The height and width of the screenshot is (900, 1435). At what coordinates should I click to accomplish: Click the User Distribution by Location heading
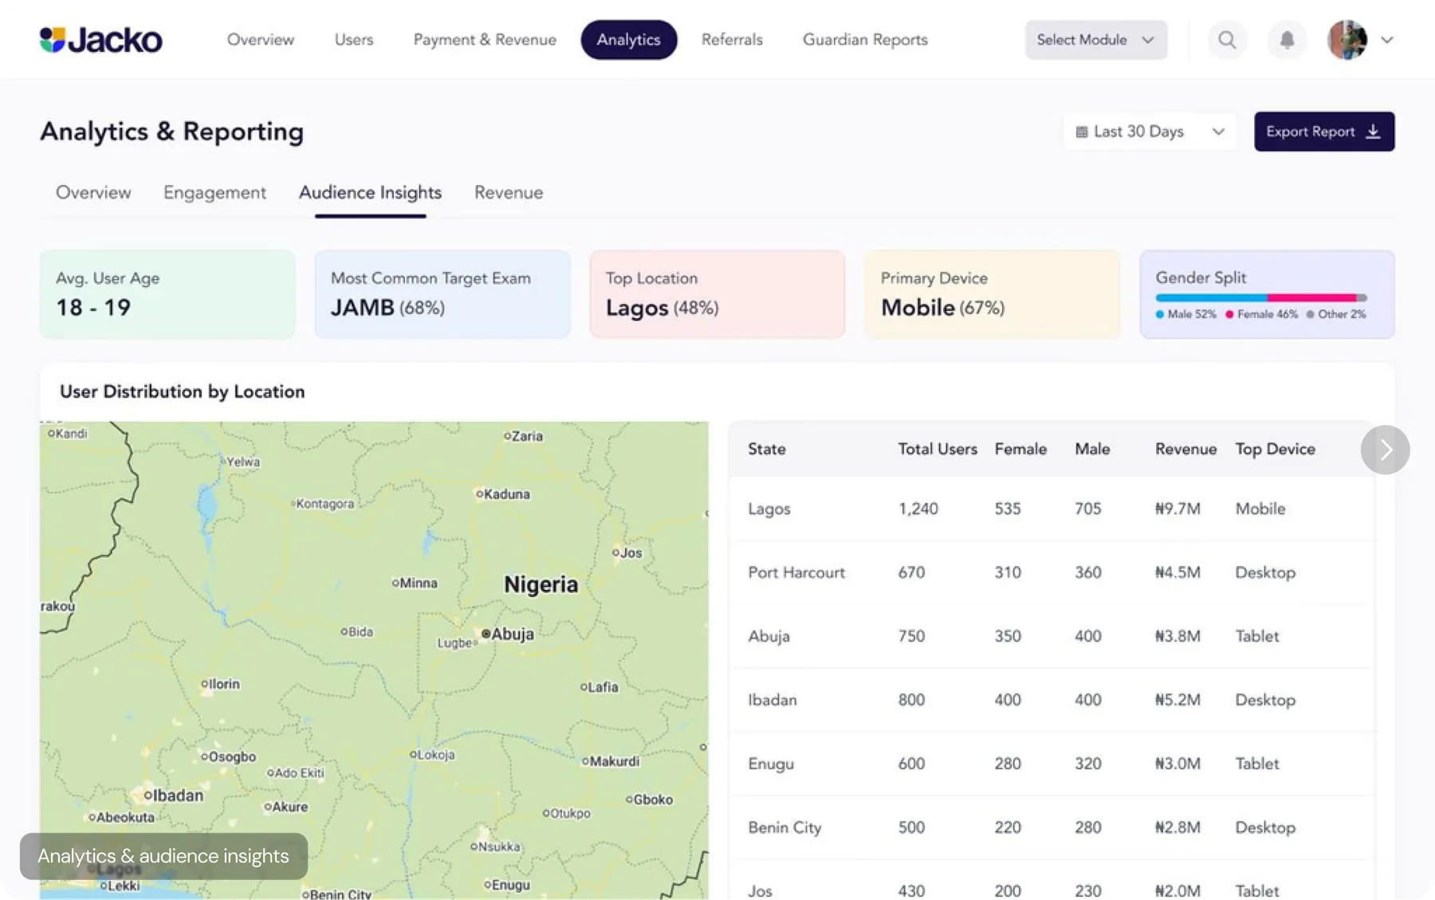click(183, 391)
